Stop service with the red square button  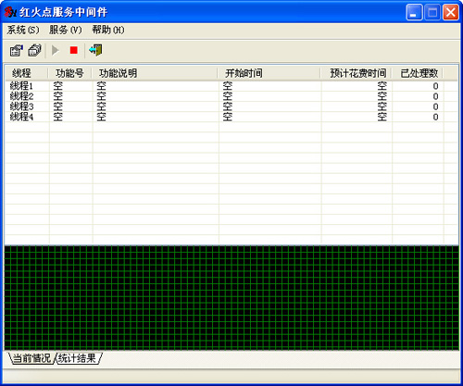point(74,50)
